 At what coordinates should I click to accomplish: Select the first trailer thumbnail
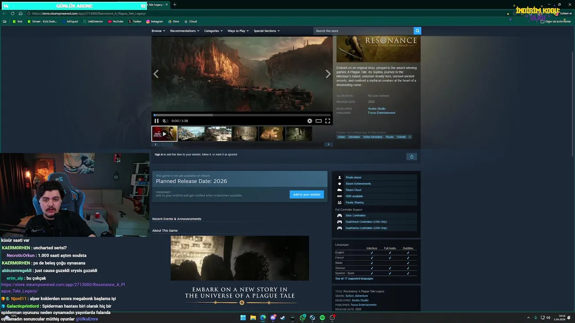click(x=164, y=134)
